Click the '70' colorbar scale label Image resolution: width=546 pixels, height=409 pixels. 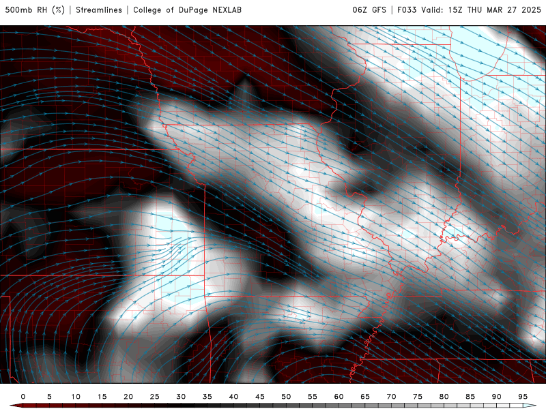click(x=391, y=397)
